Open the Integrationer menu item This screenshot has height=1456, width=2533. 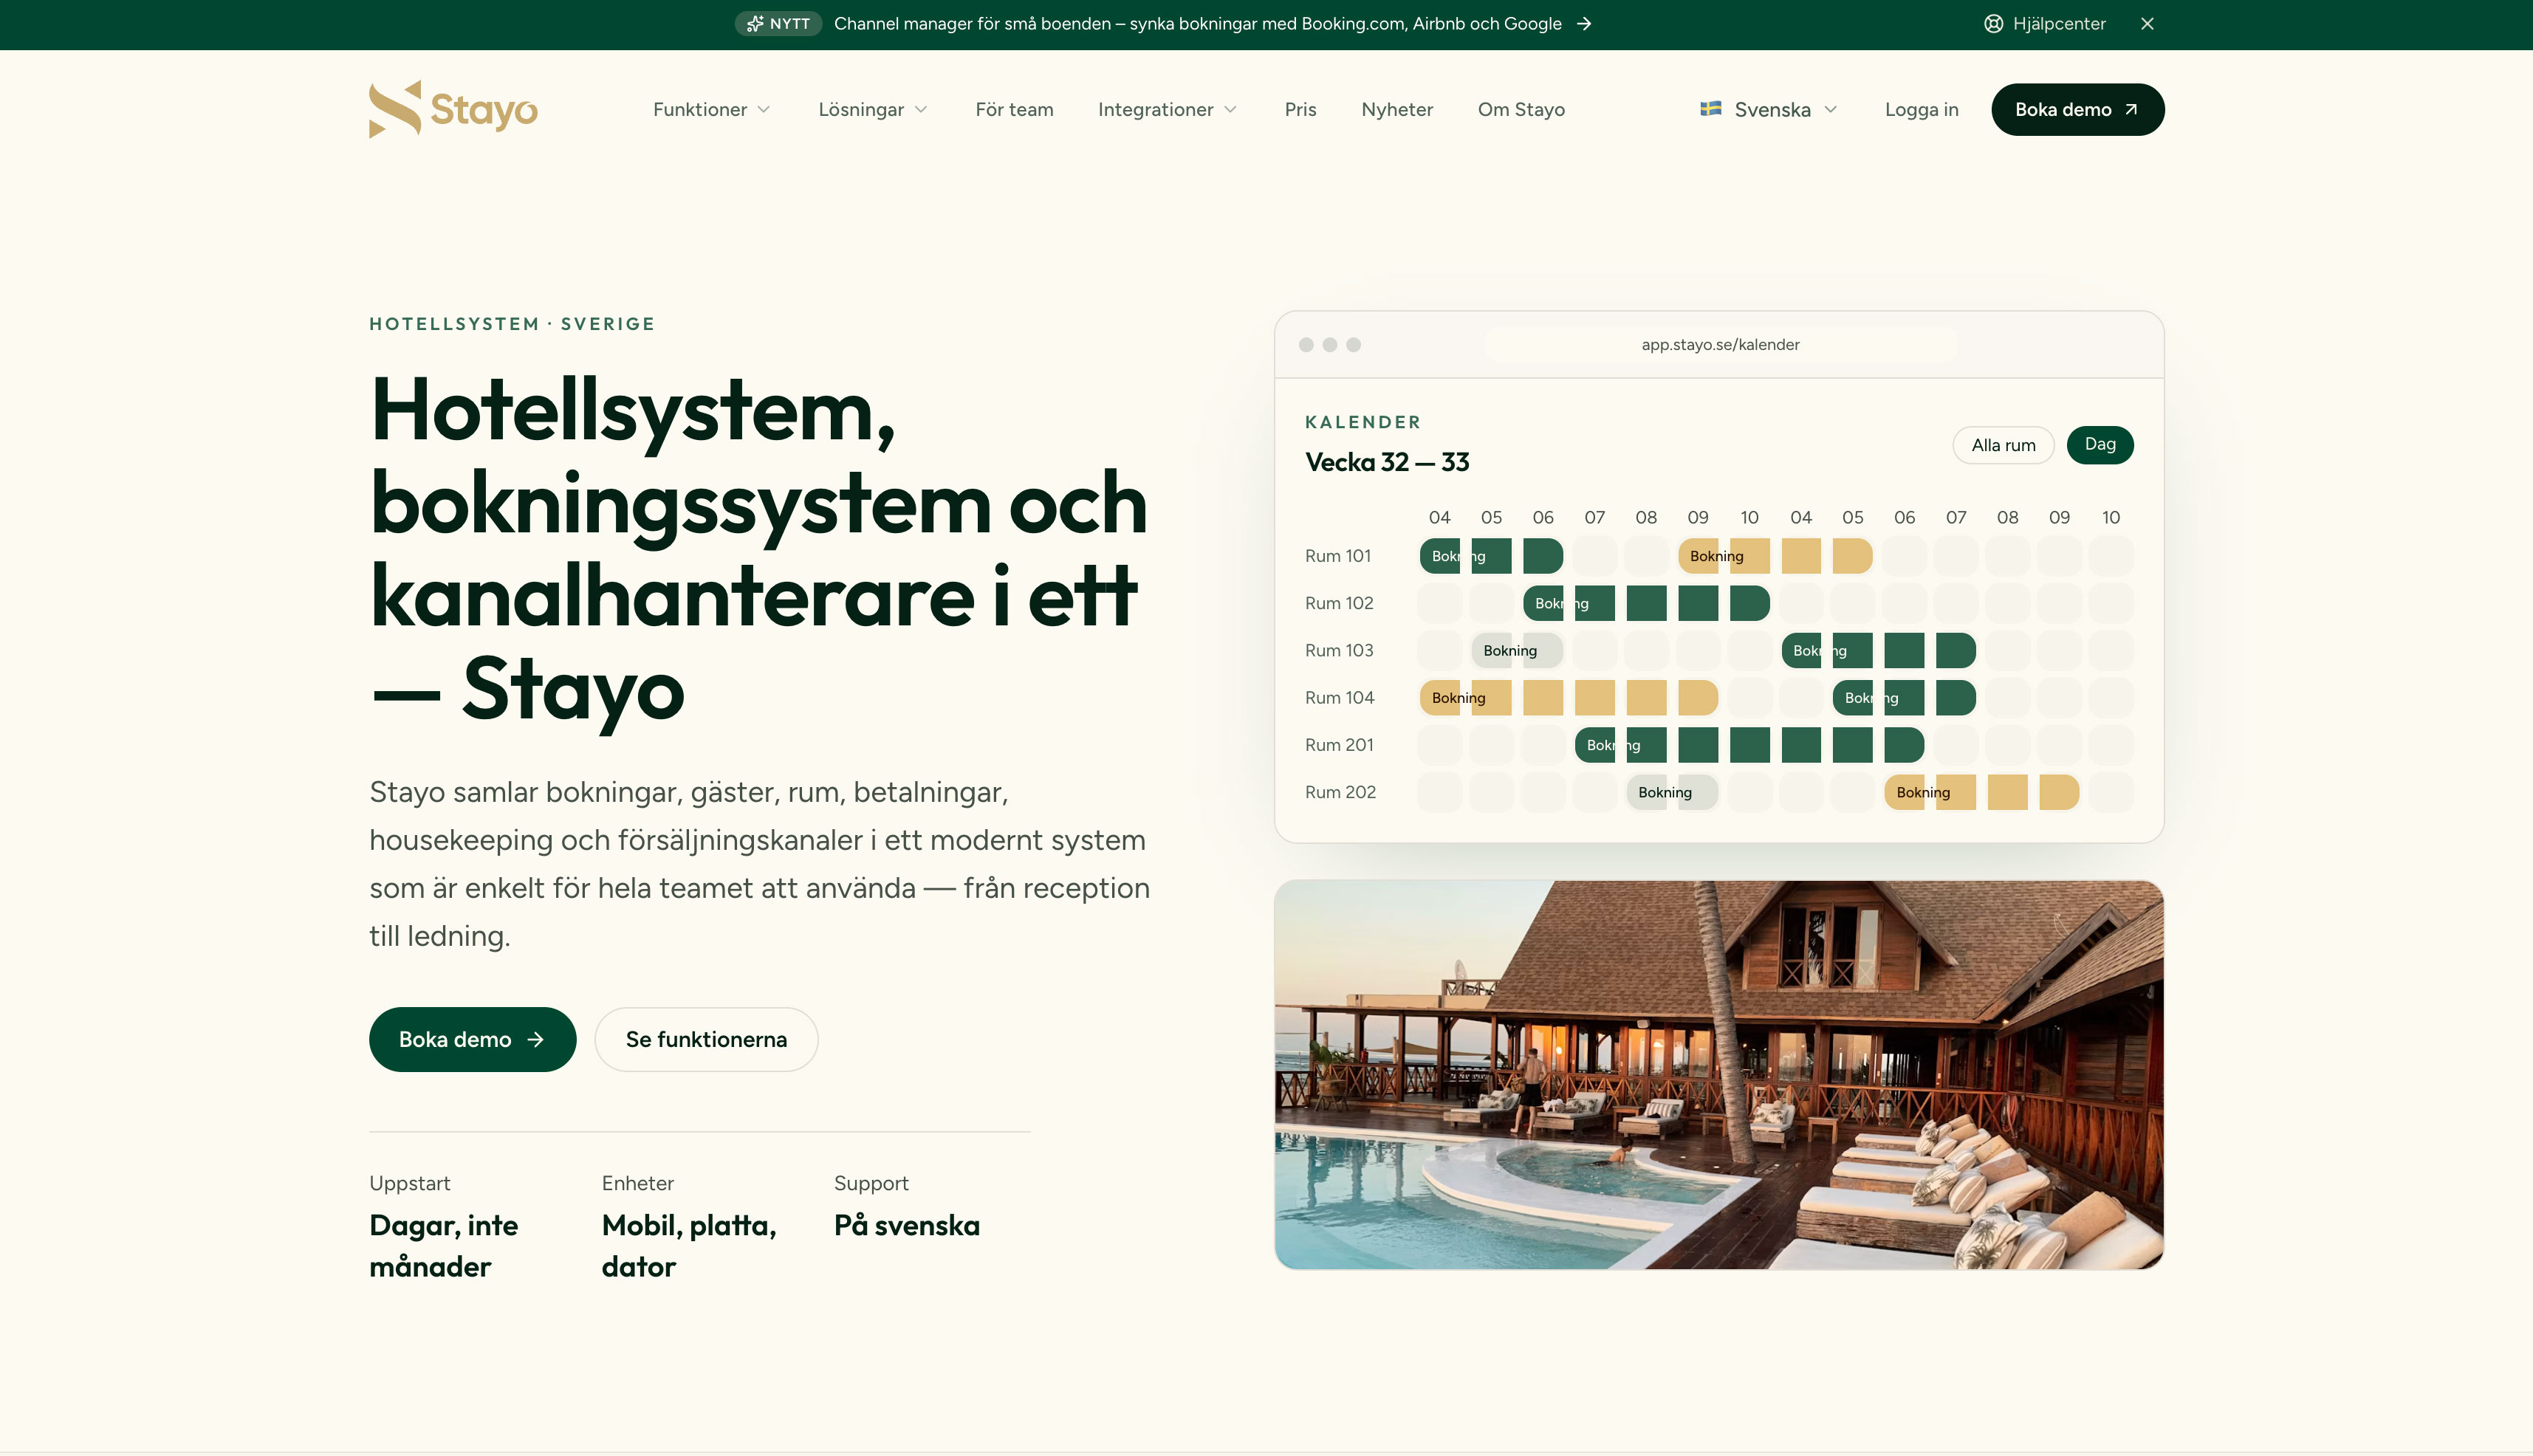1167,109
